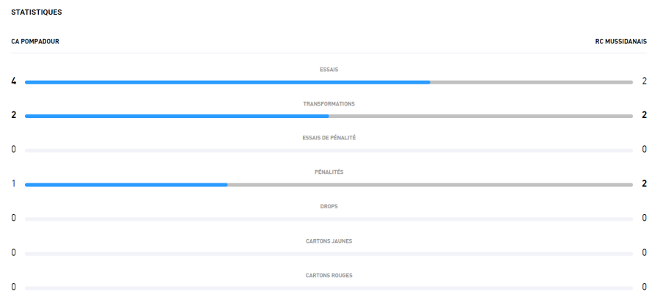The width and height of the screenshot is (660, 297).
Task: Click the TRANSFORMATIONS stat label
Action: pos(329,104)
